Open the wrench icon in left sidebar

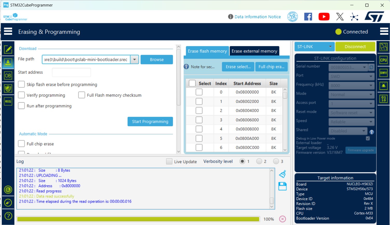click(x=8, y=203)
